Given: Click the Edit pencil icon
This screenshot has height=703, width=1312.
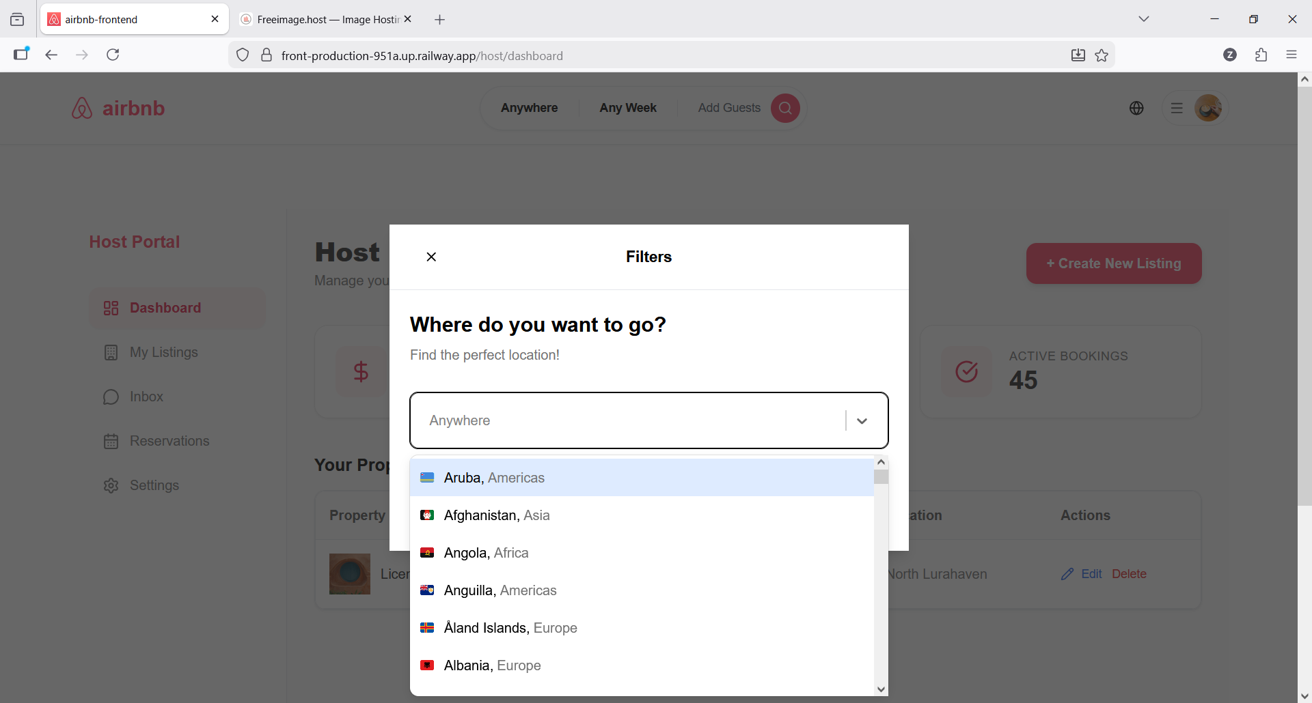Looking at the screenshot, I should (x=1067, y=574).
